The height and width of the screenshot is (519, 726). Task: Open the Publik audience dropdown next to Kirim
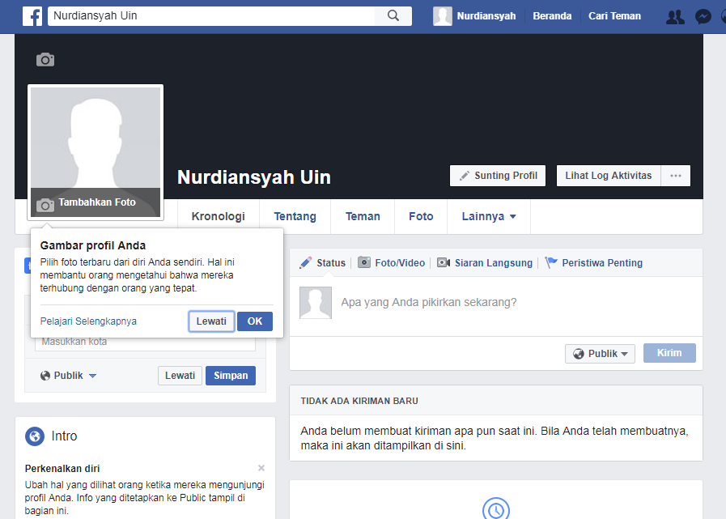coord(600,353)
